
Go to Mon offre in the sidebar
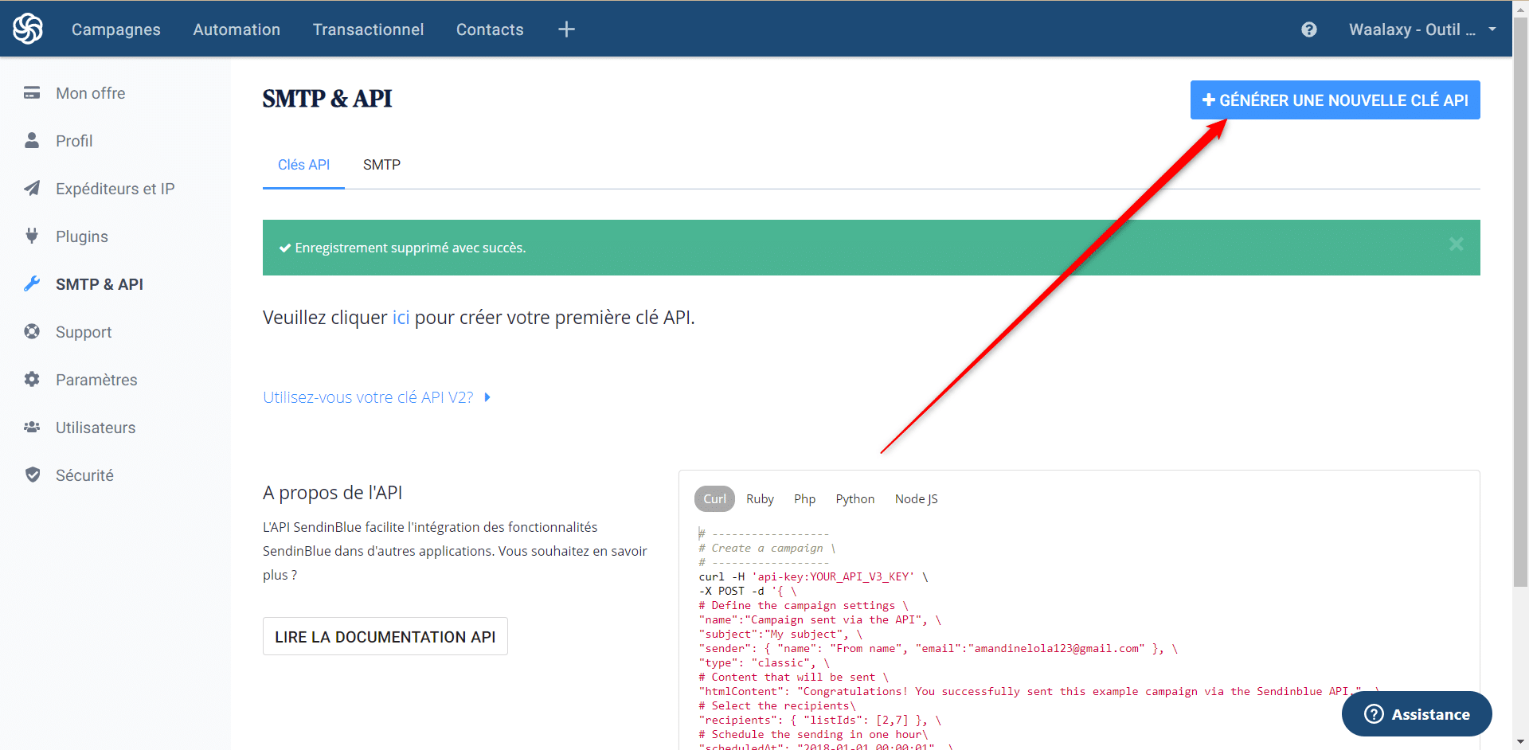coord(91,93)
